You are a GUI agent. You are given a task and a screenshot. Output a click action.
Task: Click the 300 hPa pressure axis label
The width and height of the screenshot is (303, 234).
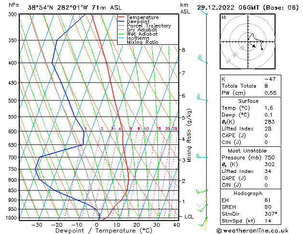point(13,14)
